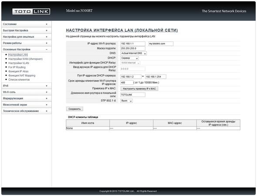
Task: Open DNS dropdown Actual Internet DNS
Action: [x=134, y=54]
